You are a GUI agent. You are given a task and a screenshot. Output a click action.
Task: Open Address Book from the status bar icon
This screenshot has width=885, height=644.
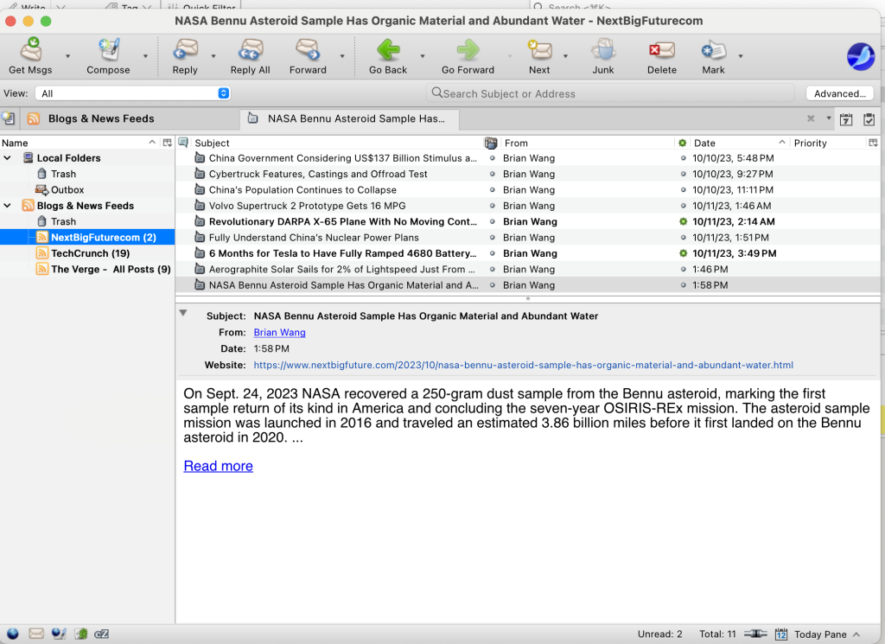(81, 634)
